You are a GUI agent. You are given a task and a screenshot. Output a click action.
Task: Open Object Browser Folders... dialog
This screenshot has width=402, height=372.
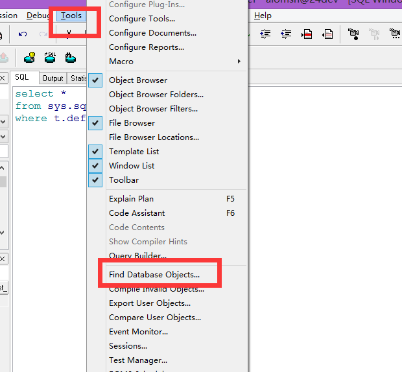tap(156, 95)
